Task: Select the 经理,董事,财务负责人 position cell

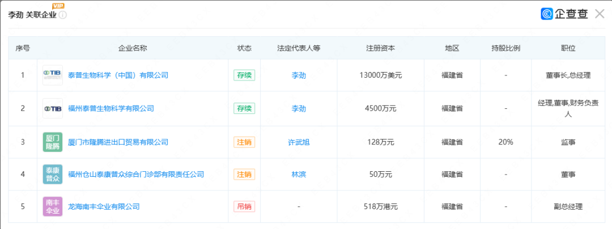Action: (568, 109)
